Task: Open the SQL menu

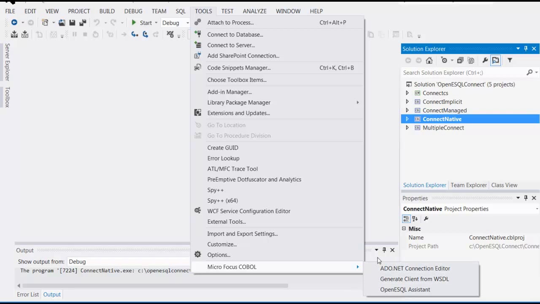Action: click(x=181, y=11)
